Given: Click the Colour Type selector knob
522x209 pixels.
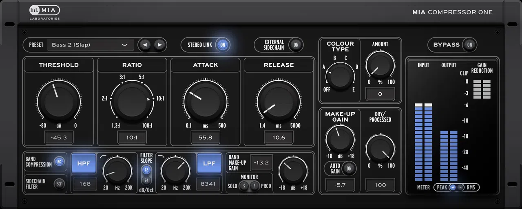Looking at the screenshot, I should tap(341, 76).
